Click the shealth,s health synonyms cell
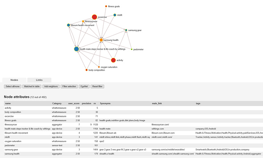 pyautogui.click(x=107, y=154)
